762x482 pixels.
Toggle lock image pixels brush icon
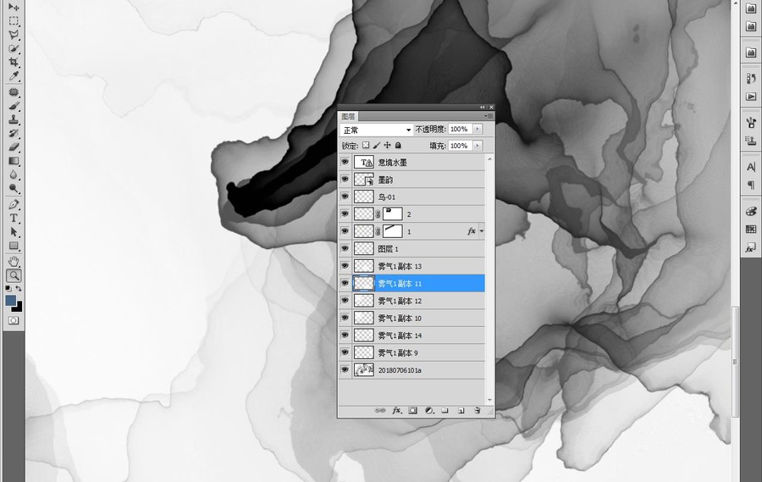tap(377, 146)
